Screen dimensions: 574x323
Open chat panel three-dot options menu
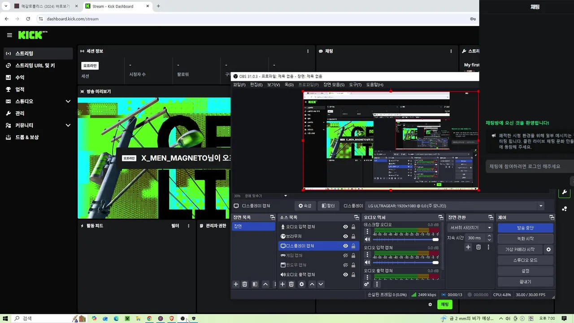(451, 51)
